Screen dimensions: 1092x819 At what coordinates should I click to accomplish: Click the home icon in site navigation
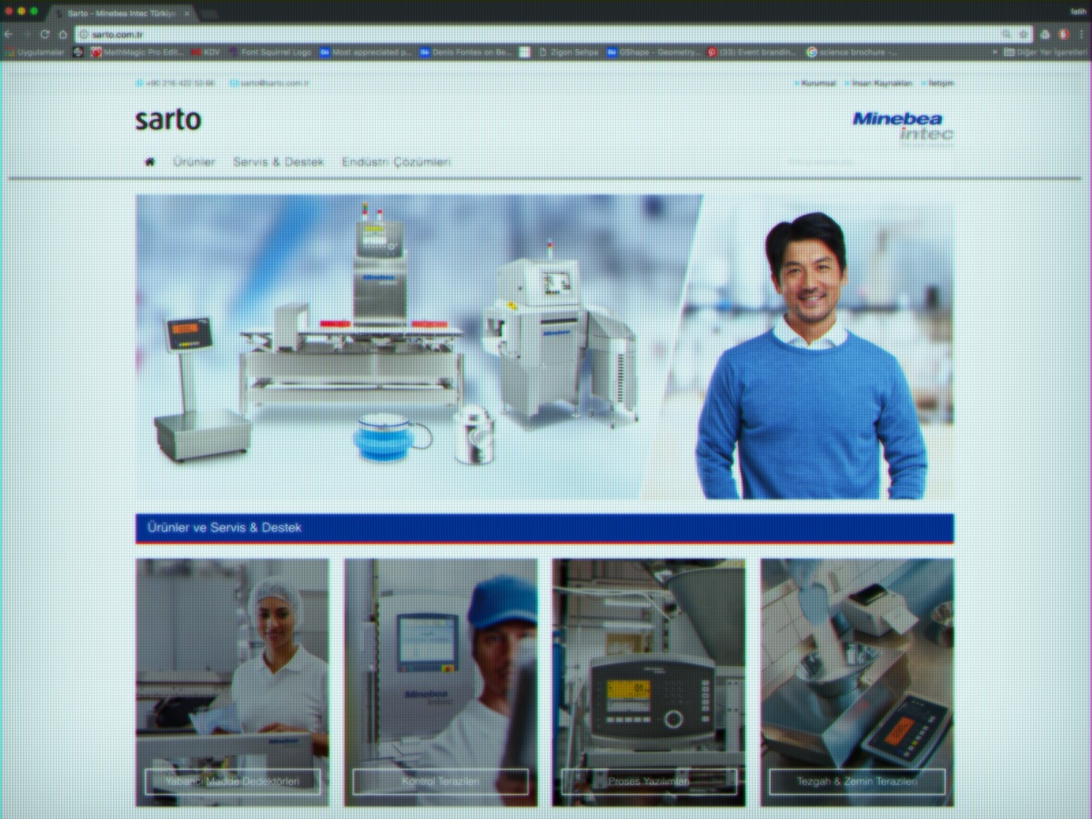(x=150, y=162)
